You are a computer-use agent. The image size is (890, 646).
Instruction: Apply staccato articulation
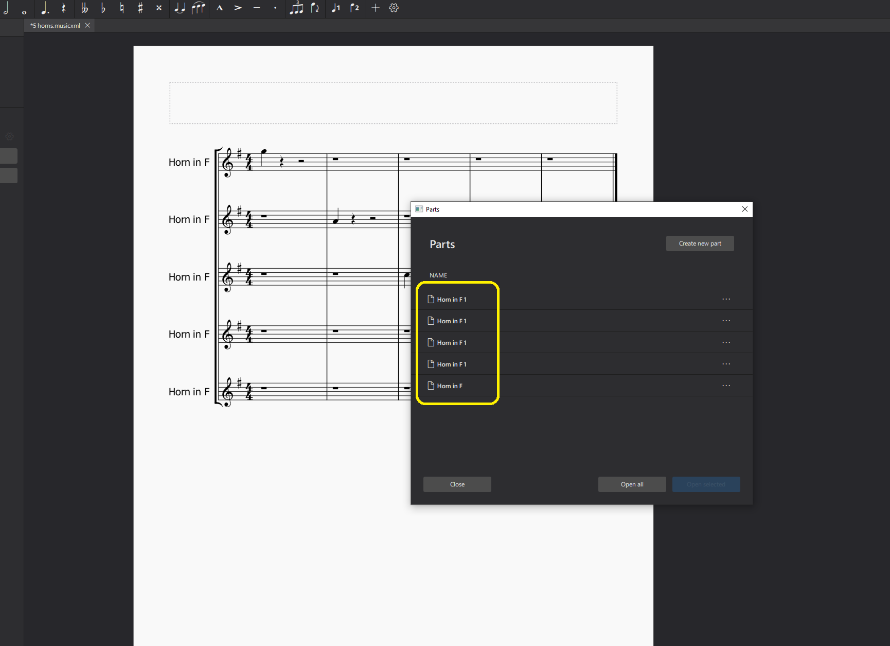point(275,8)
